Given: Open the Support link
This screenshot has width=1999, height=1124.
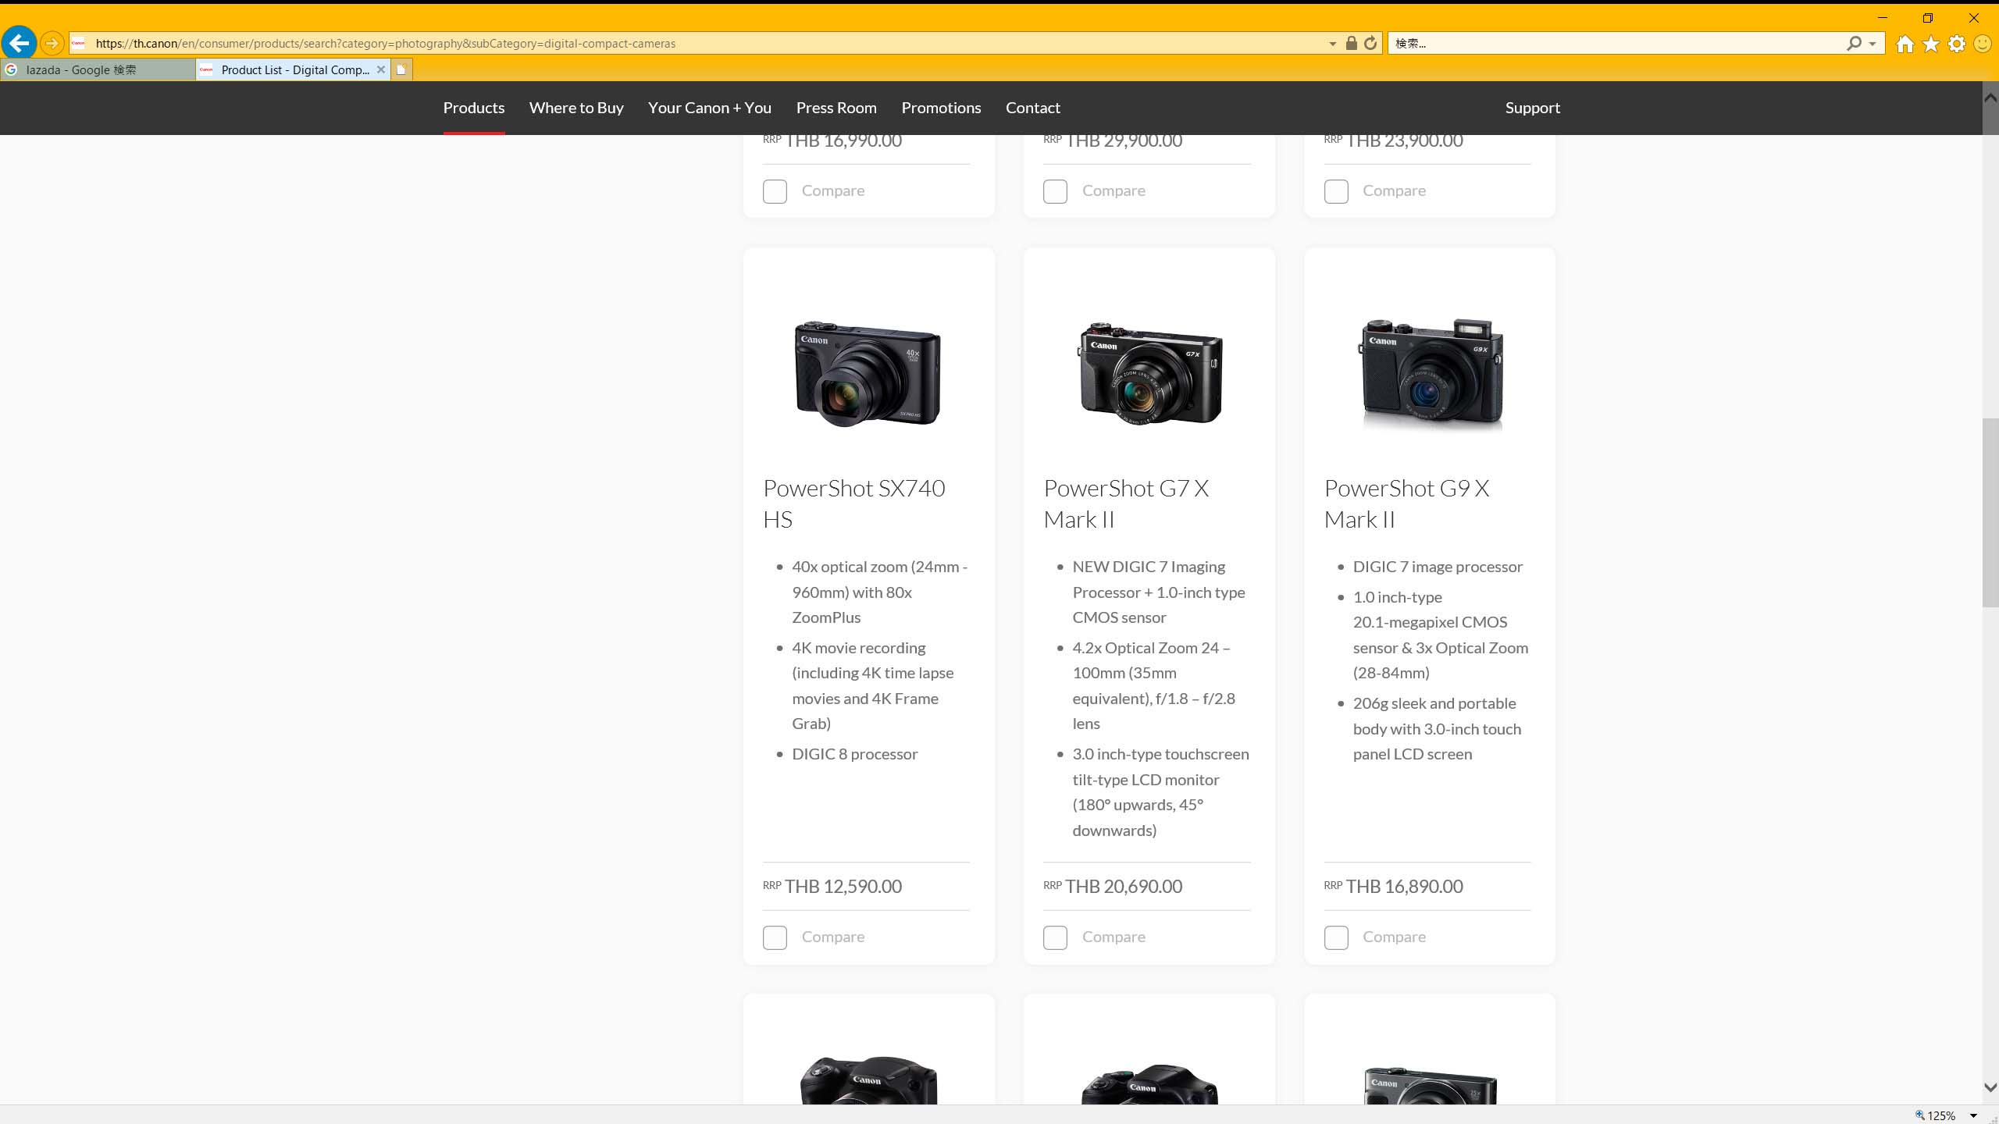Looking at the screenshot, I should pyautogui.click(x=1532, y=108).
